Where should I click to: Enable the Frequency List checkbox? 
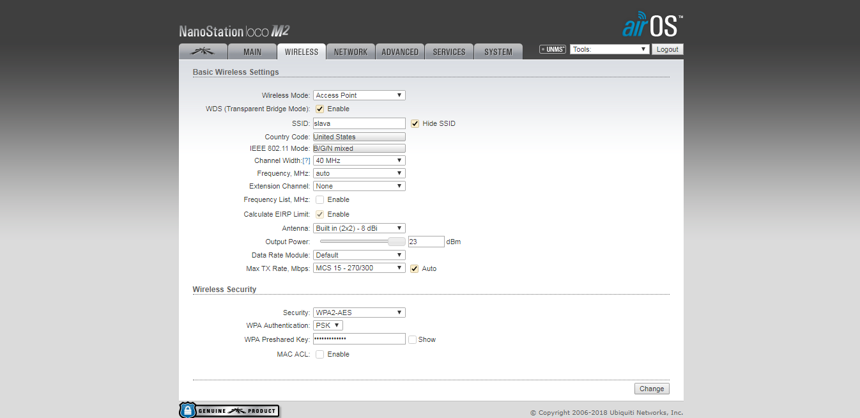click(320, 199)
